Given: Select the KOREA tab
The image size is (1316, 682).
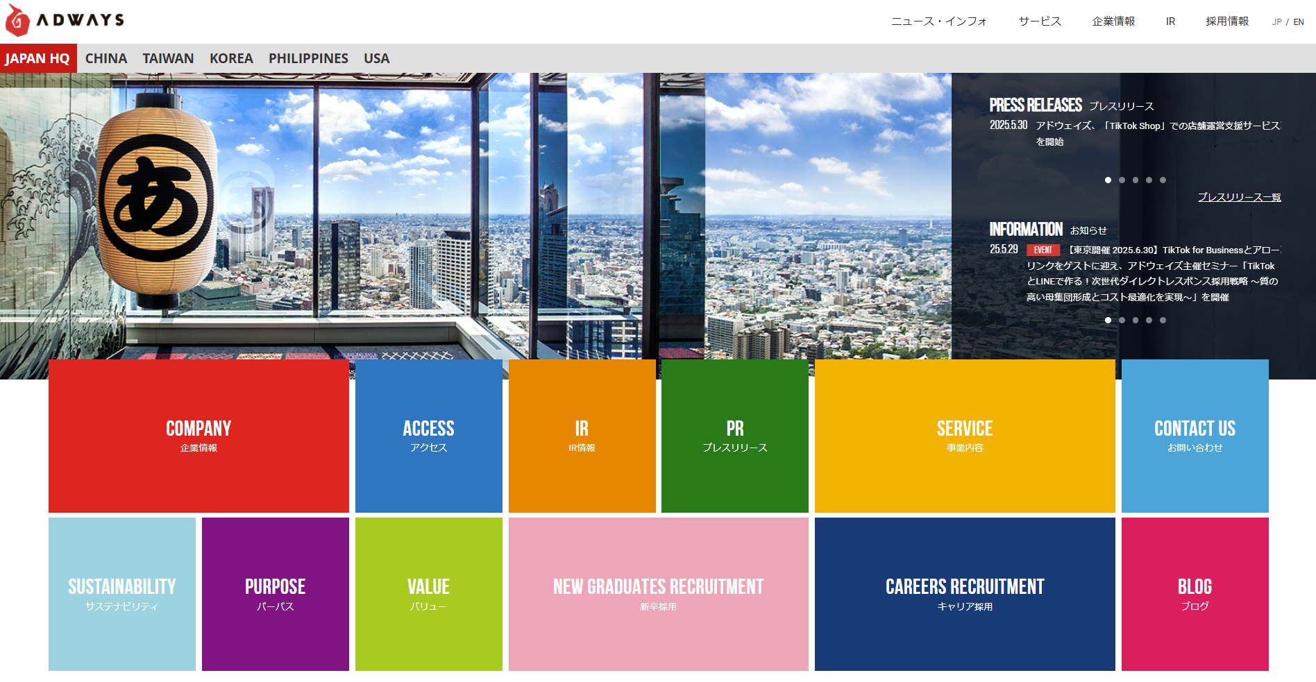Looking at the screenshot, I should point(231,58).
